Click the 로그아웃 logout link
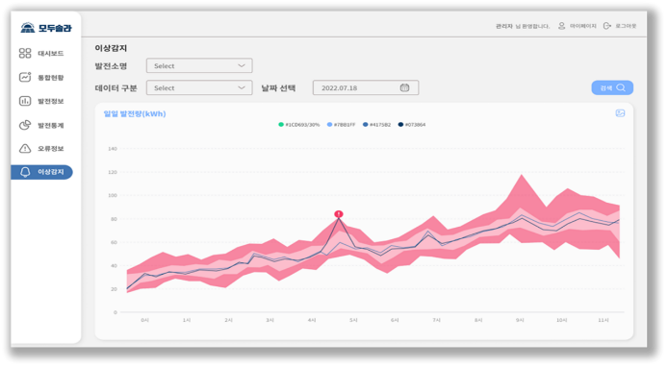The width and height of the screenshot is (668, 367). 620,26
